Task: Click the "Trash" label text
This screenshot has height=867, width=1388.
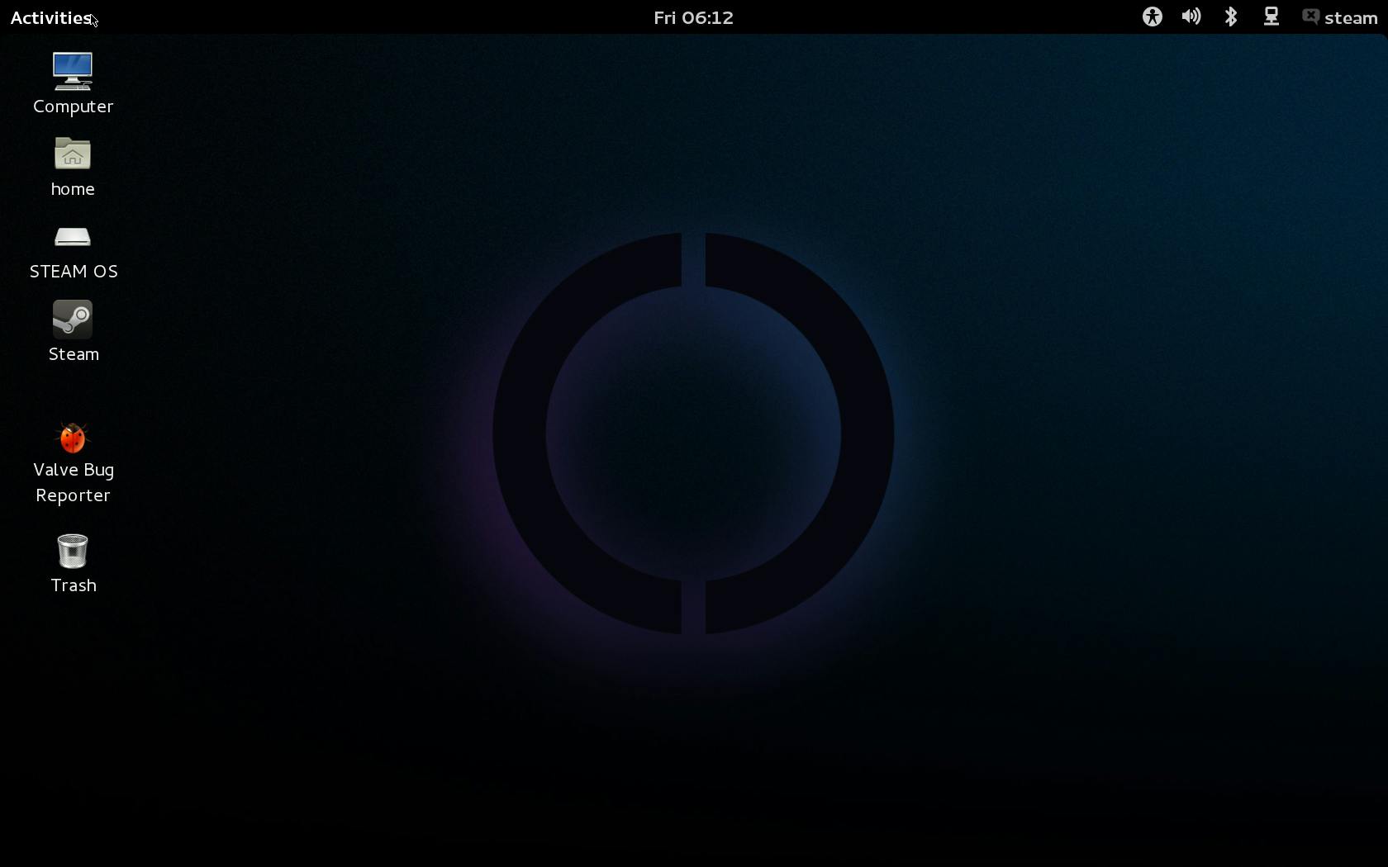Action: click(x=74, y=585)
